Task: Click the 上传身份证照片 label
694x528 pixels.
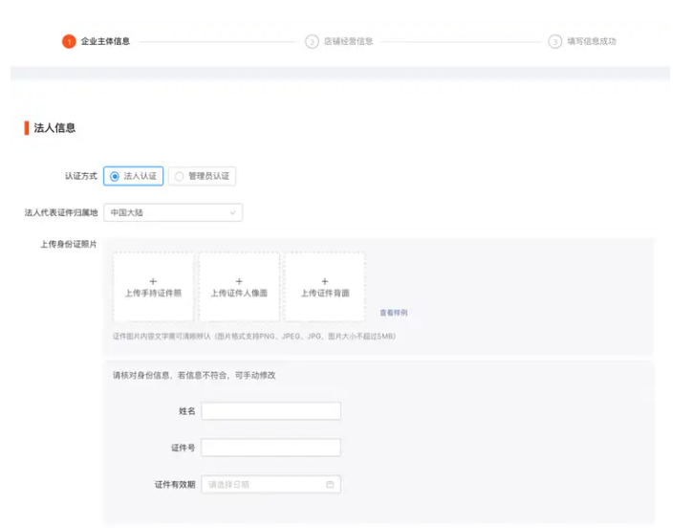Action: pos(68,244)
